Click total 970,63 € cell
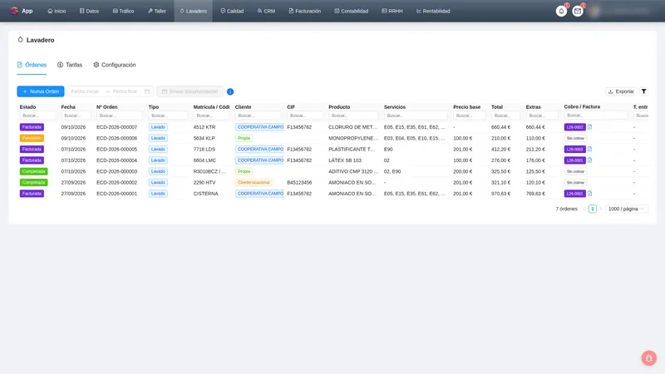 point(501,194)
